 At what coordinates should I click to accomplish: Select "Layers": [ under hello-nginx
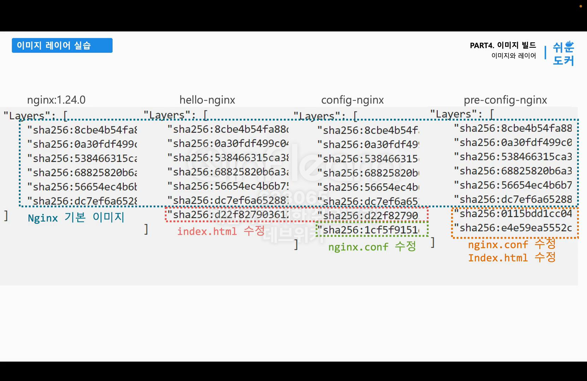[x=176, y=115]
